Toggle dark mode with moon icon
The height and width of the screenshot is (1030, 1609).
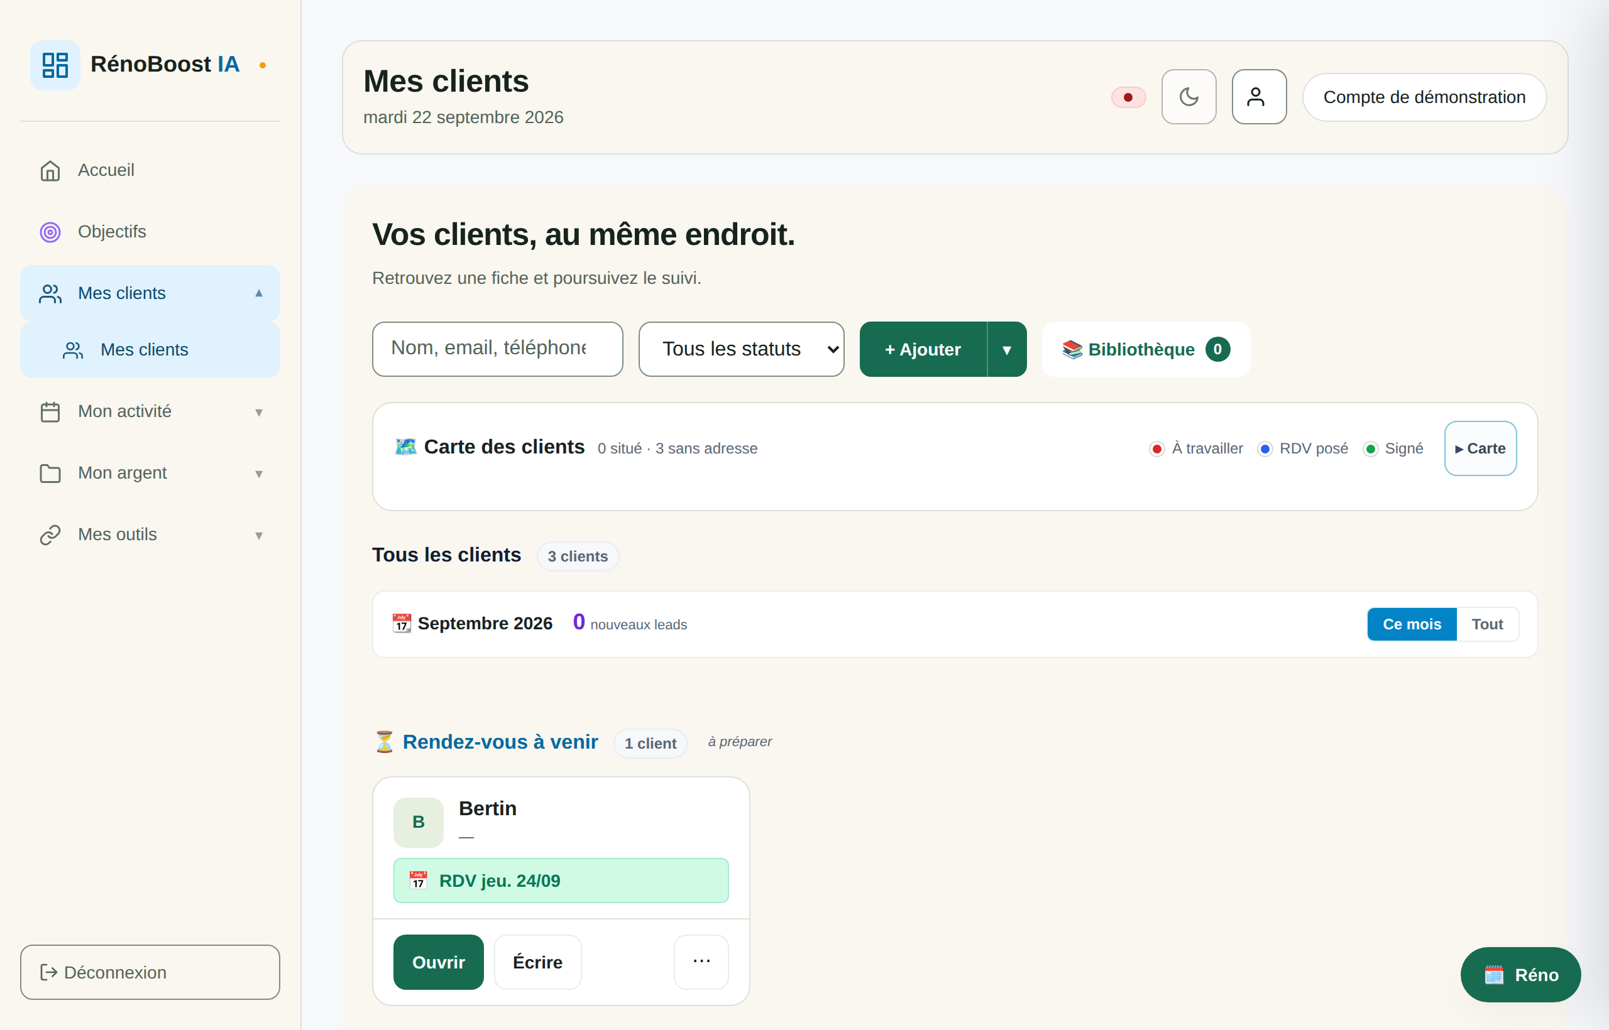click(1189, 97)
